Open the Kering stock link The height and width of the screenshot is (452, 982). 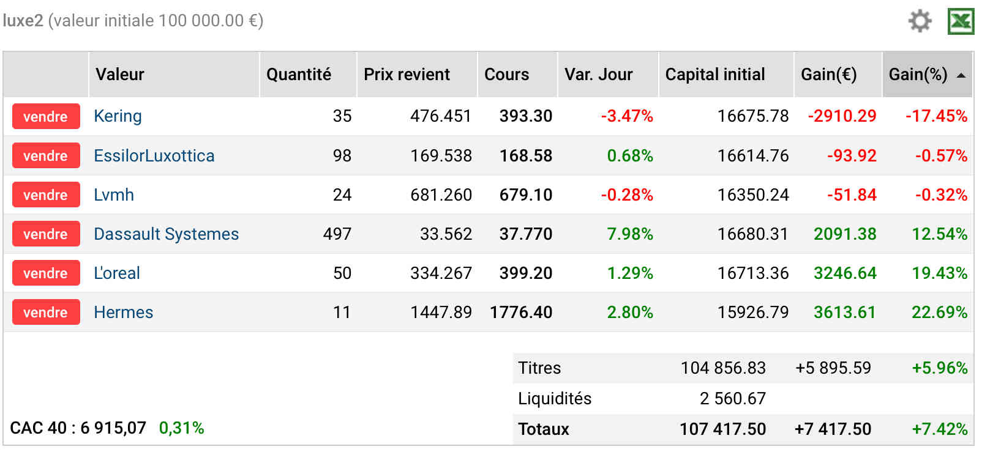pos(118,116)
